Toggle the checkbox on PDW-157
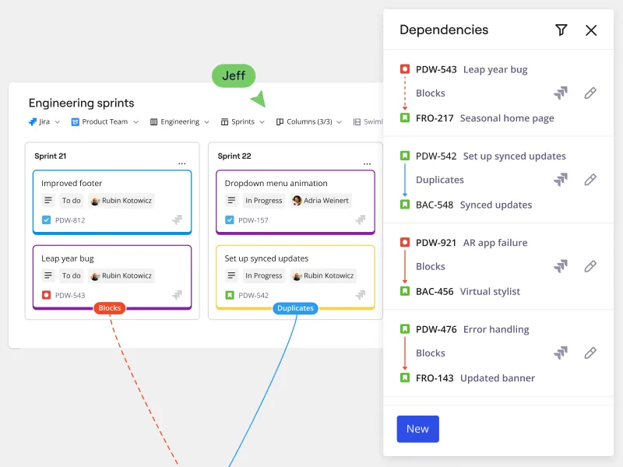623x467 pixels. tap(229, 219)
